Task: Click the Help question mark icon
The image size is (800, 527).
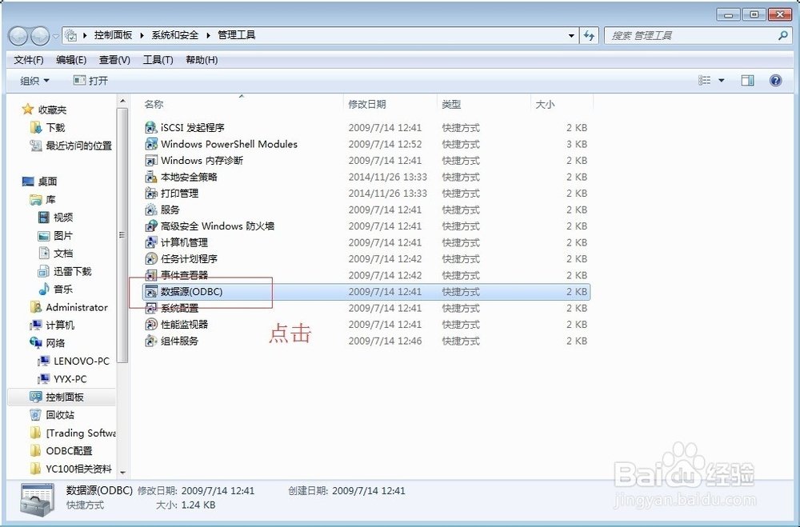Action: (x=774, y=80)
